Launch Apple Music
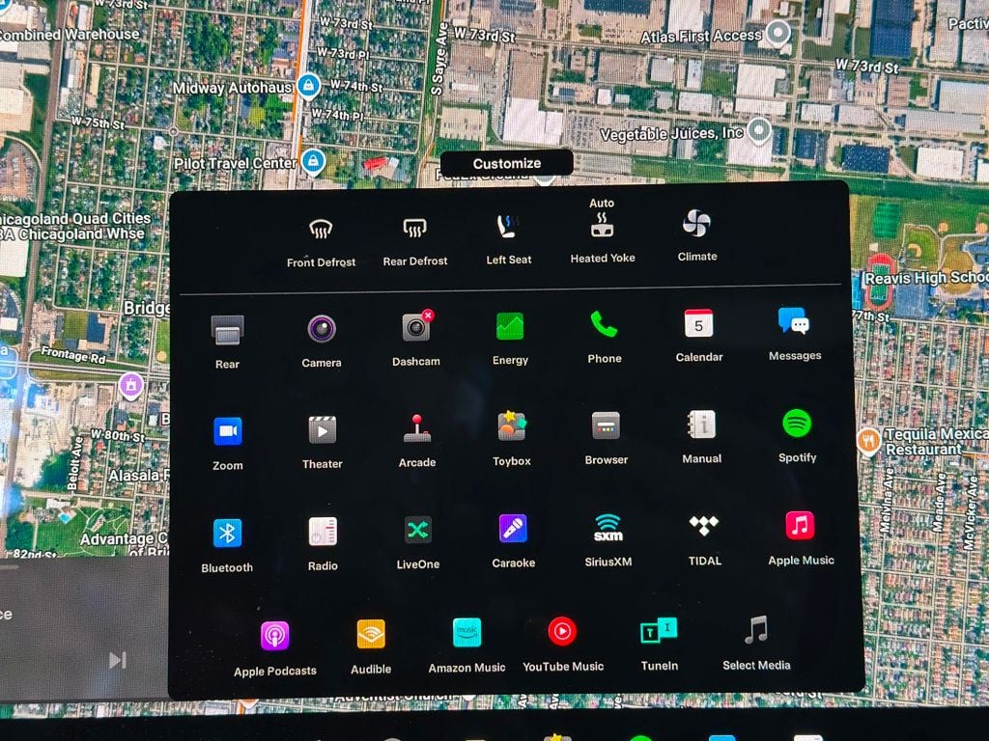The image size is (989, 741). coord(800,526)
